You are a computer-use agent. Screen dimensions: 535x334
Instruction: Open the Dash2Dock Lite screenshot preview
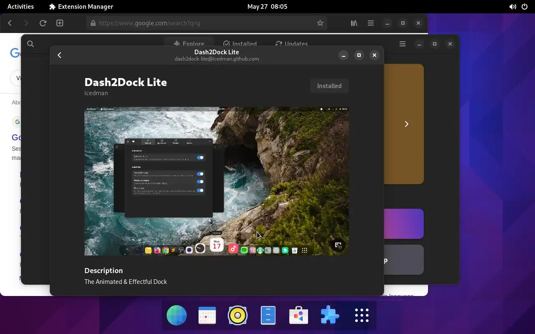tap(217, 181)
